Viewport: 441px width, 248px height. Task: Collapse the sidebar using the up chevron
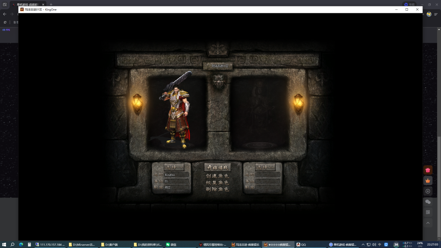coord(428,223)
